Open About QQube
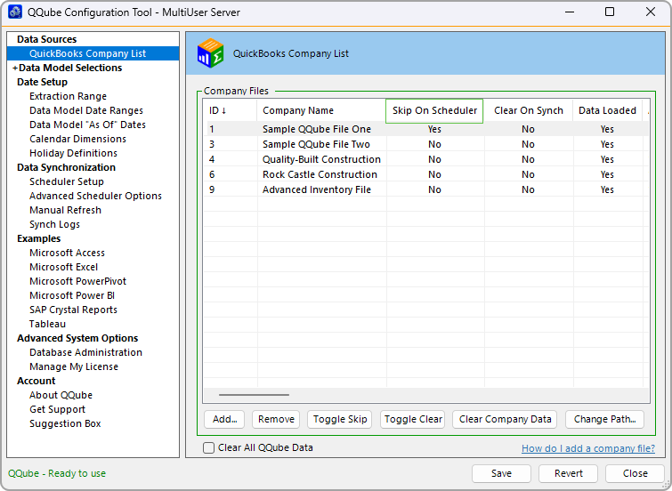The width and height of the screenshot is (672, 491). click(x=61, y=395)
